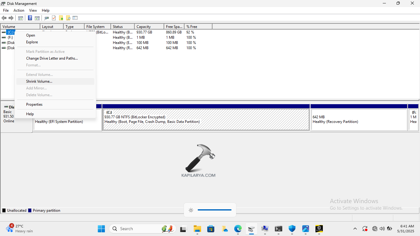
Task: Click the Back navigation arrow on the toolbar
Action: point(4,18)
